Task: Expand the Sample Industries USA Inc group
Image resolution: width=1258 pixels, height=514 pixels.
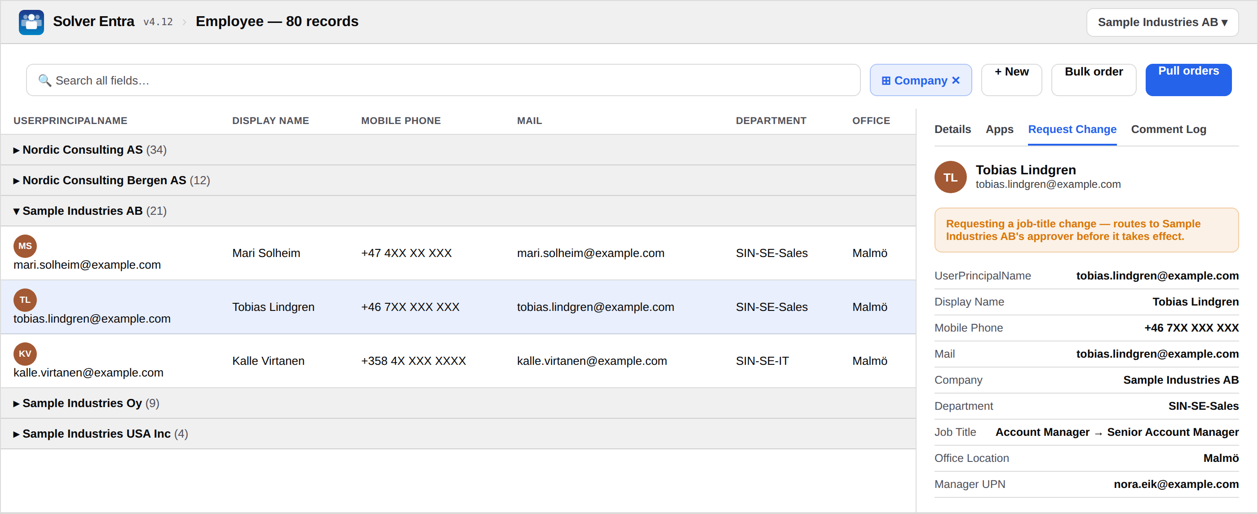Action: pos(16,434)
